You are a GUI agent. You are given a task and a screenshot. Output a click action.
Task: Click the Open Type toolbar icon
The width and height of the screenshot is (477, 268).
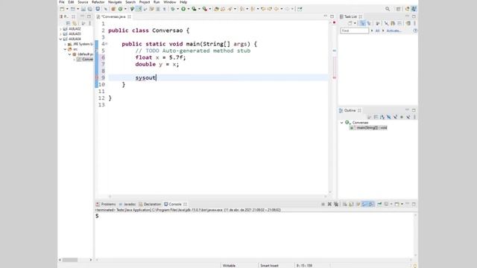point(216,9)
